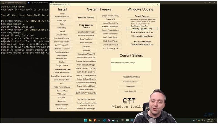
Task: Install Brave Browser
Action: (62, 58)
